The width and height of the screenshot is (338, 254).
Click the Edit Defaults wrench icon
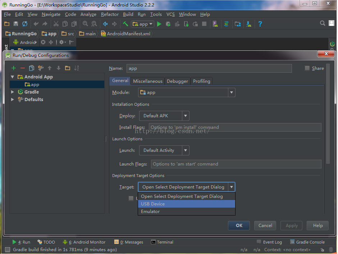41,68
